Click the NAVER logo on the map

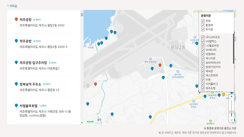90,122
